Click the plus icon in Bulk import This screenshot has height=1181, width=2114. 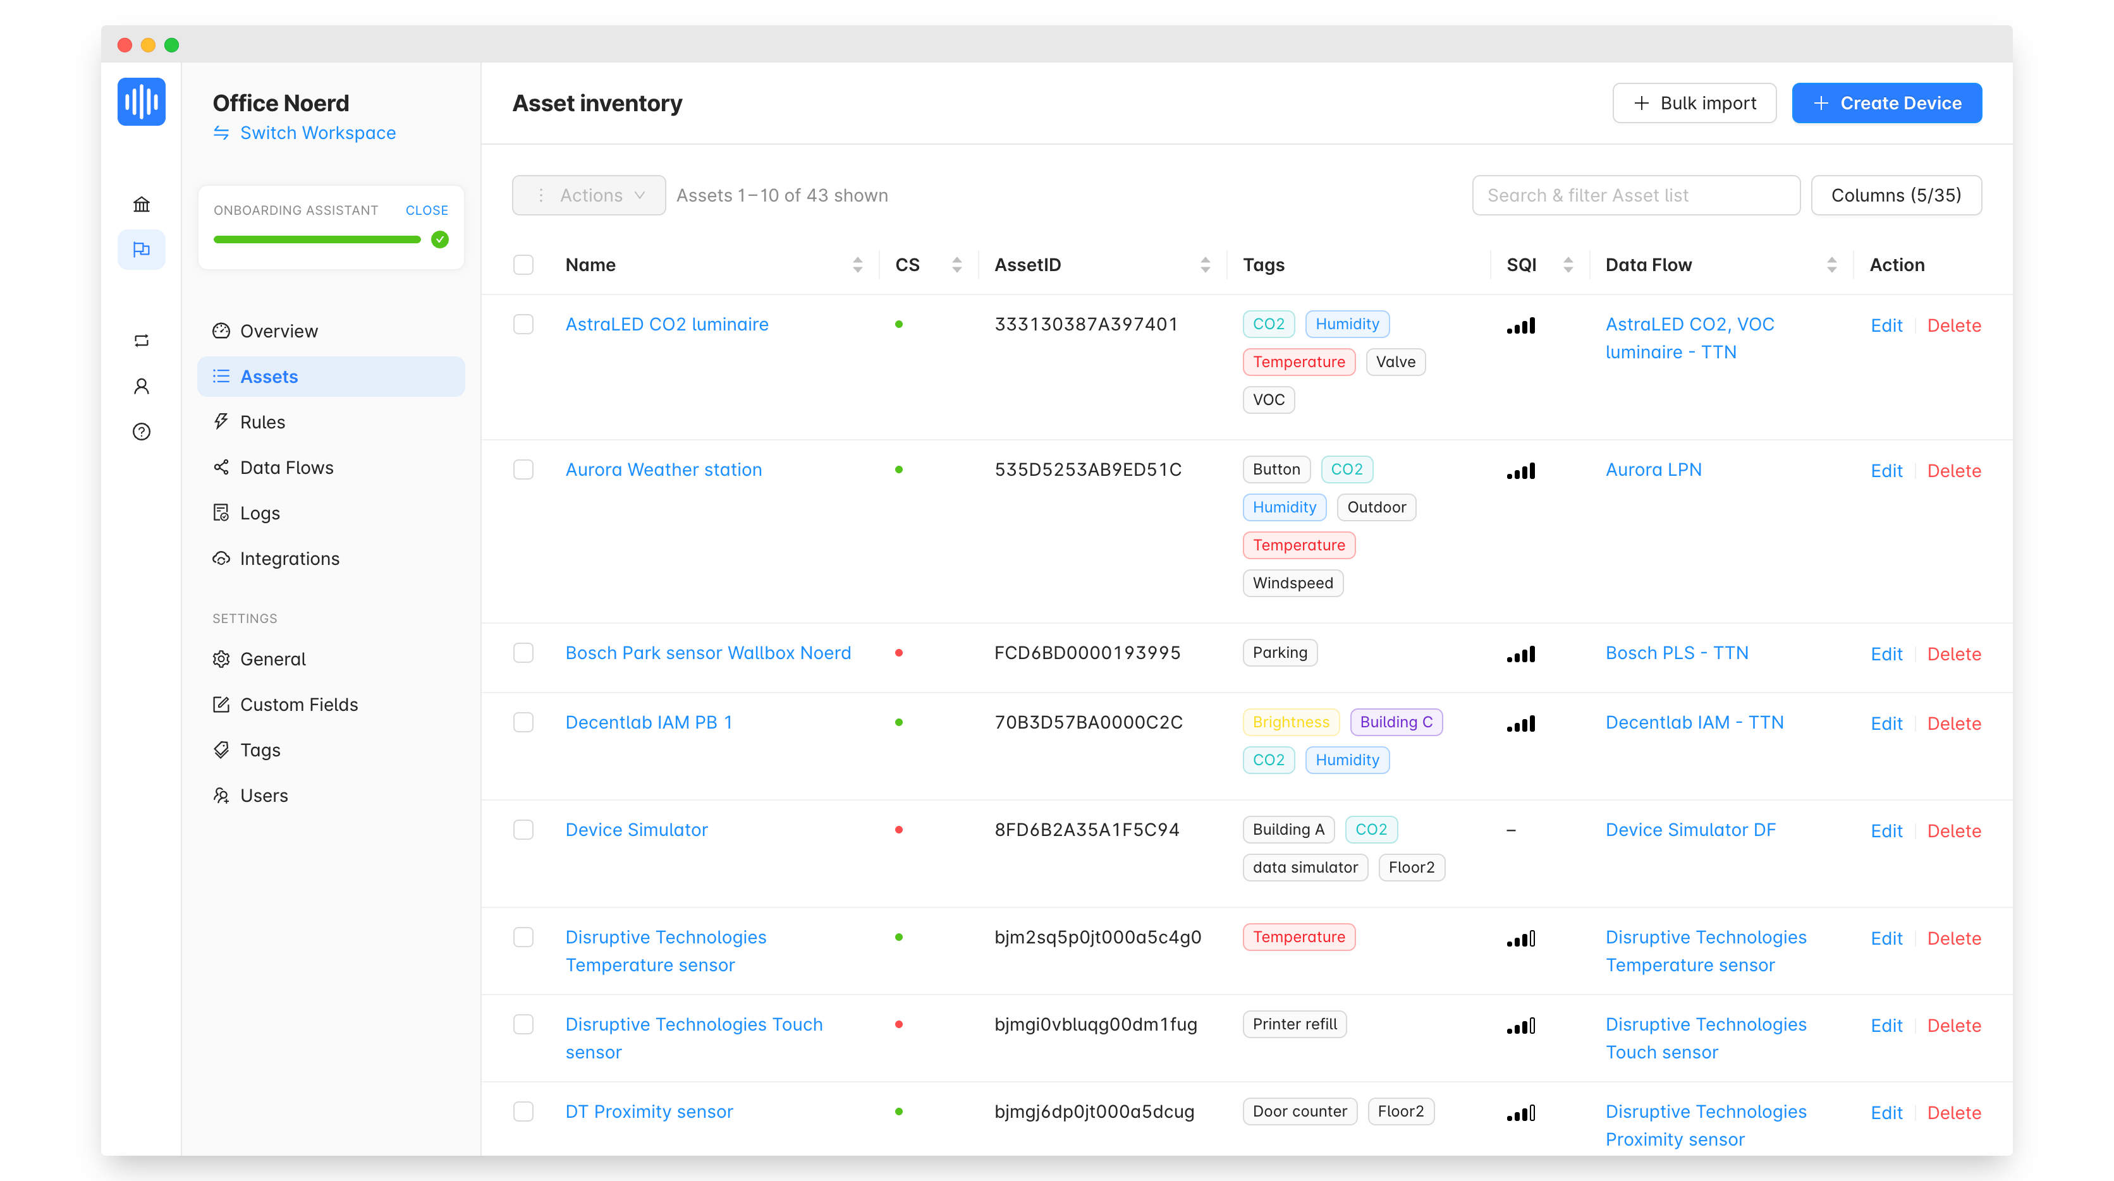point(1641,104)
